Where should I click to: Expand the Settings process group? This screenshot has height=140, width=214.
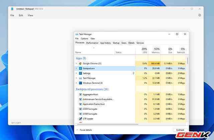[77, 73]
